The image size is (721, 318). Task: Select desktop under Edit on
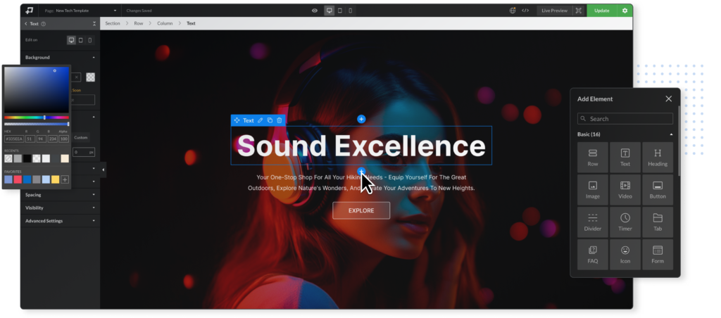[71, 40]
